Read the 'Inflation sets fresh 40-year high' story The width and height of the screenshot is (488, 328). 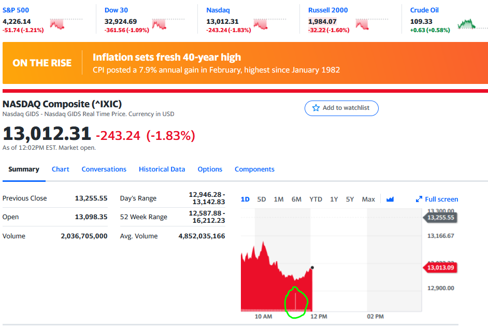point(167,58)
